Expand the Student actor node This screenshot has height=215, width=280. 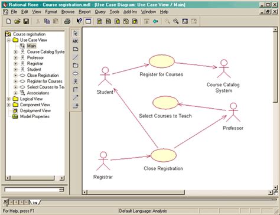15,70
